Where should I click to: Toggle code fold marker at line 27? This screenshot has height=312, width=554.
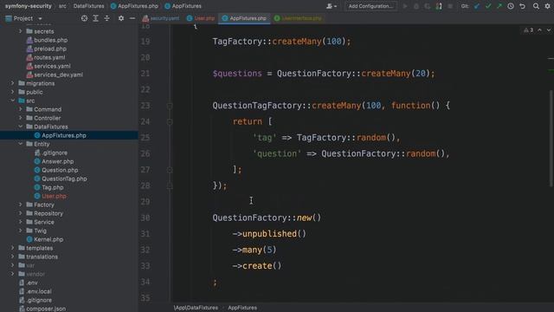click(170, 170)
